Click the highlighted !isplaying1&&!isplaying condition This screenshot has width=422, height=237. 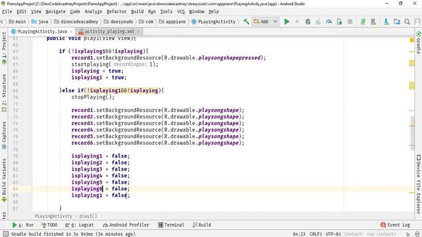coord(123,91)
